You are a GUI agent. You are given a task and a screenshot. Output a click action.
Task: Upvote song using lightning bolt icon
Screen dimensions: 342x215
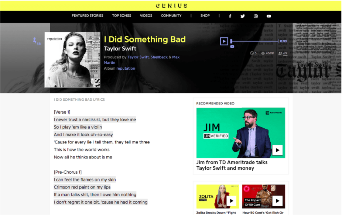click(x=35, y=40)
